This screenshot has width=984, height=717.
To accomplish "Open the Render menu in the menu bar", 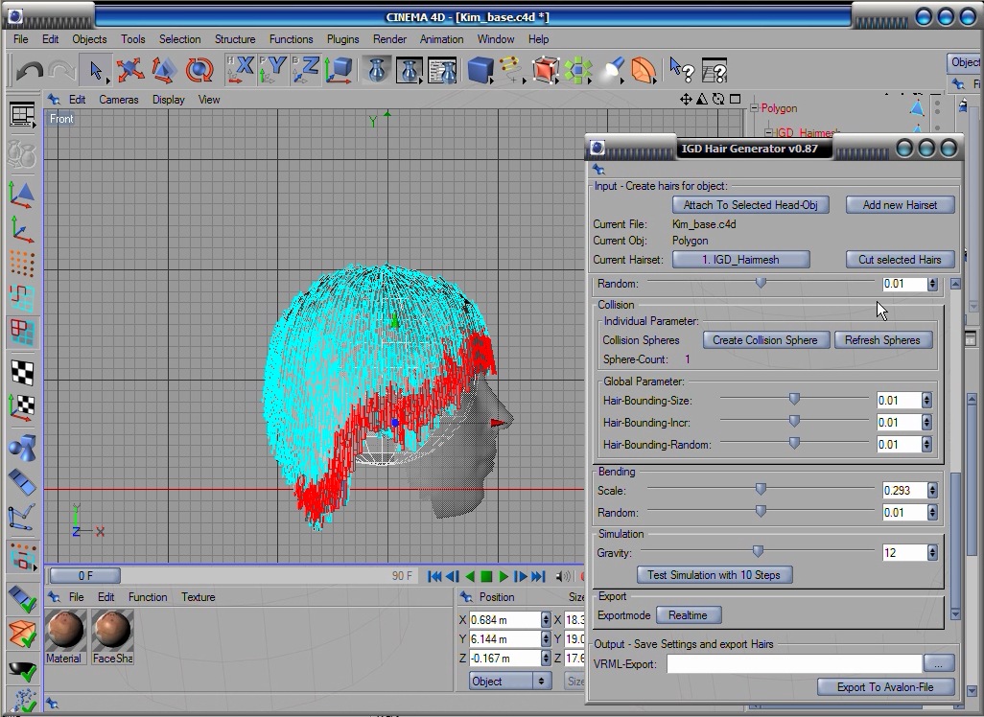I will [x=389, y=39].
